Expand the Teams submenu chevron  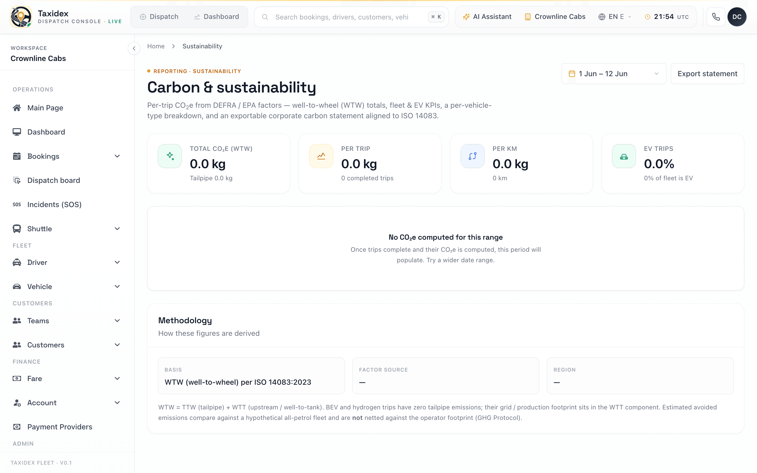[x=117, y=321]
